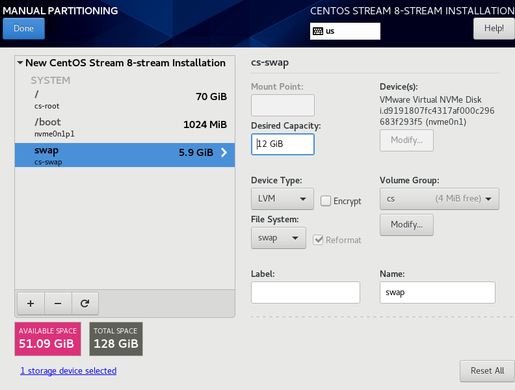The image size is (515, 390).
Task: Open the Device Type LVM dropdown
Action: [x=282, y=199]
